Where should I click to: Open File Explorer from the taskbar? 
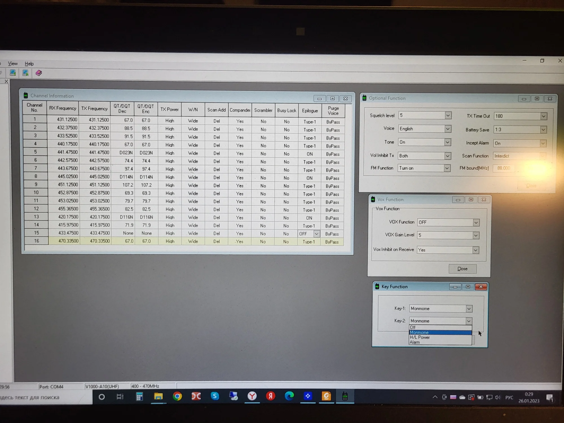click(x=158, y=396)
